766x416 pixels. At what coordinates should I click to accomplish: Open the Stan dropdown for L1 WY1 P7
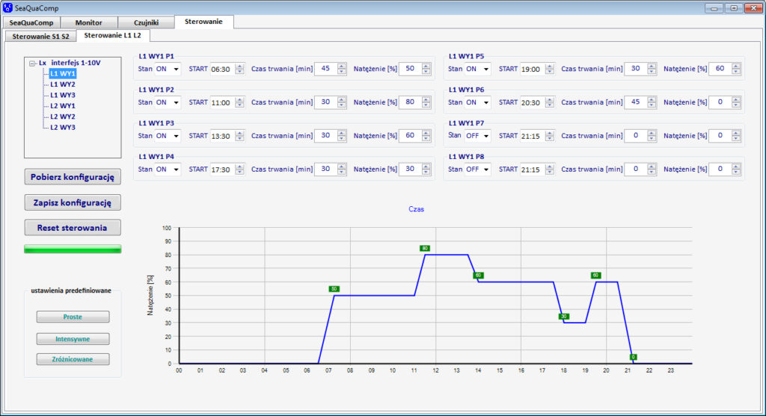click(485, 136)
